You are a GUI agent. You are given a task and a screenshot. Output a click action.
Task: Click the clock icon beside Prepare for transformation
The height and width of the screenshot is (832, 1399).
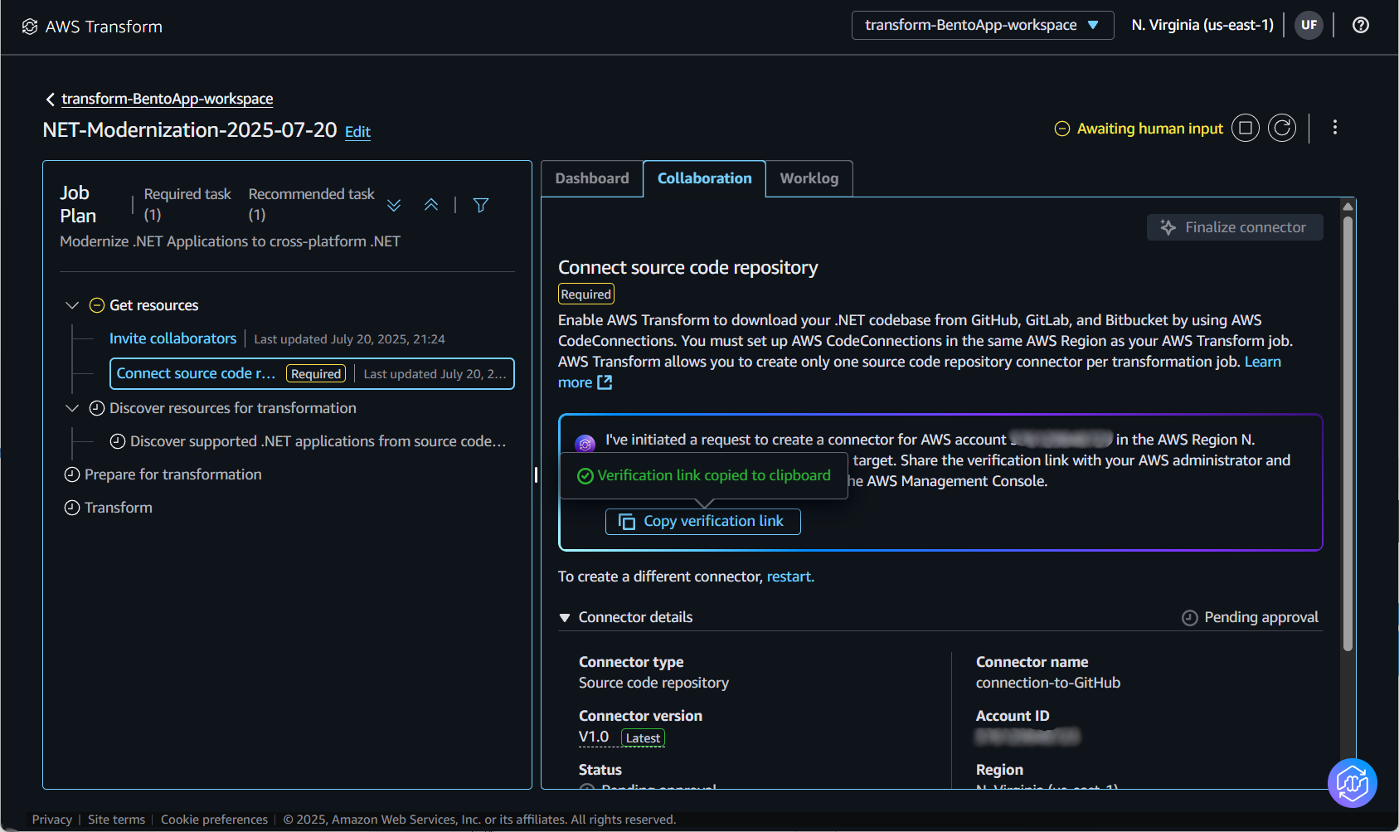point(72,474)
